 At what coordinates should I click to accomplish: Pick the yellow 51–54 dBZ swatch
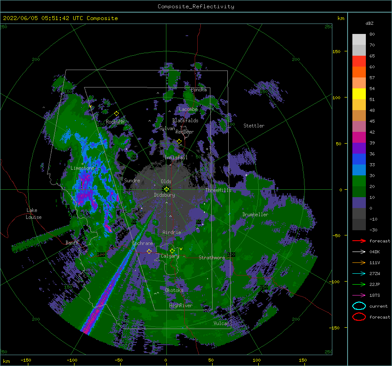point(359,94)
